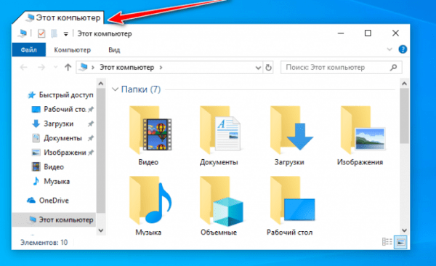Viewport: 436px width, 266px height.
Task: Select Этот компьютер in the navigation pane
Action: [54, 219]
